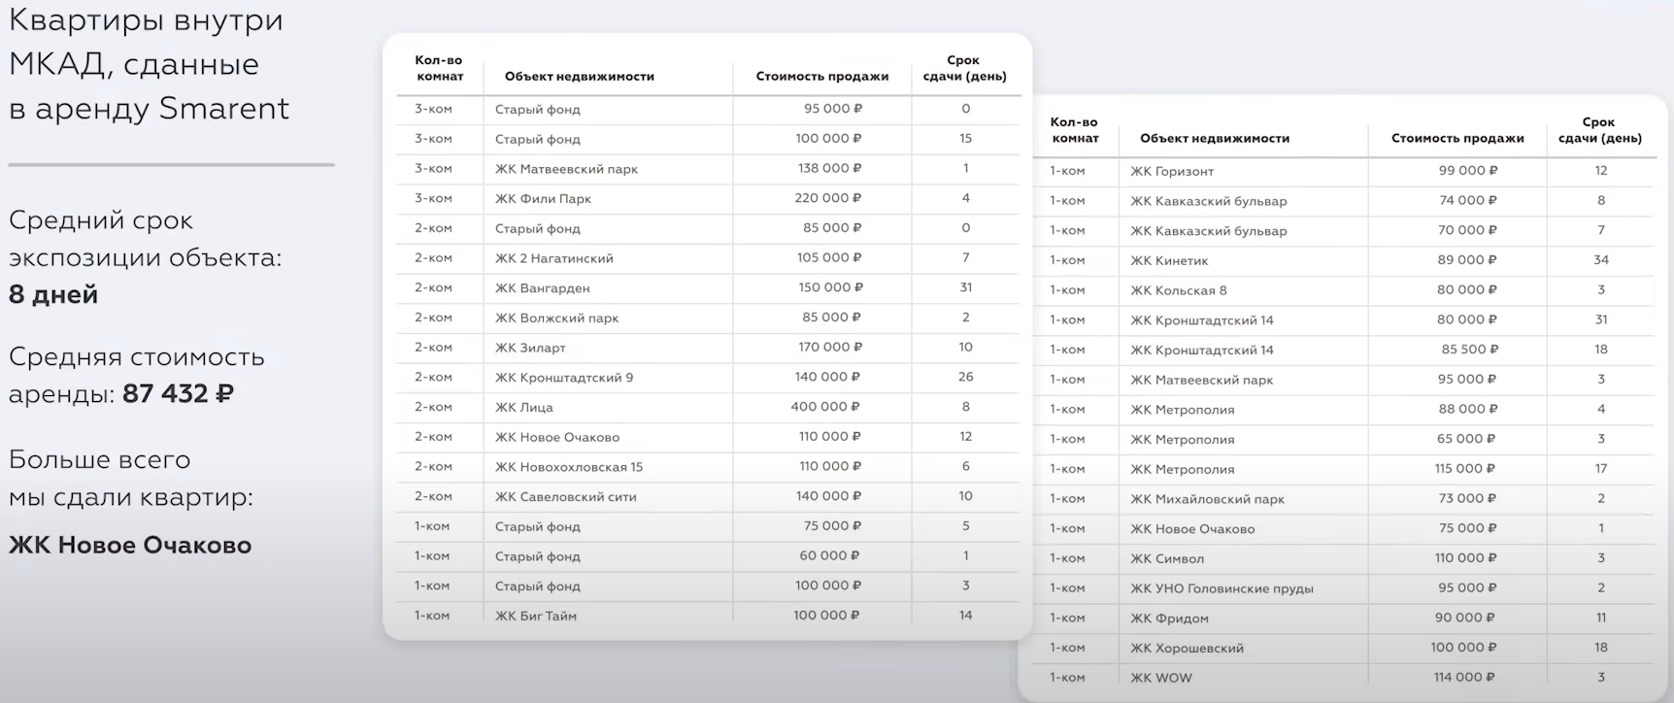Click the ЖК Зиларт table entry
The image size is (1674, 703).
point(530,348)
